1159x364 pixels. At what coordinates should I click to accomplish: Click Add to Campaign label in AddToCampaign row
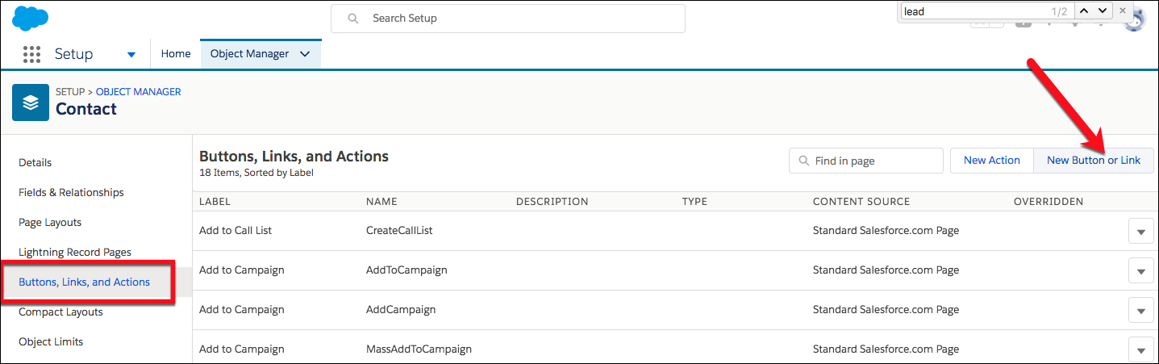coord(242,270)
